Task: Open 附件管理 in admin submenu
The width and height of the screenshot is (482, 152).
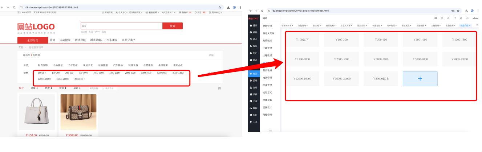Action: [267, 115]
